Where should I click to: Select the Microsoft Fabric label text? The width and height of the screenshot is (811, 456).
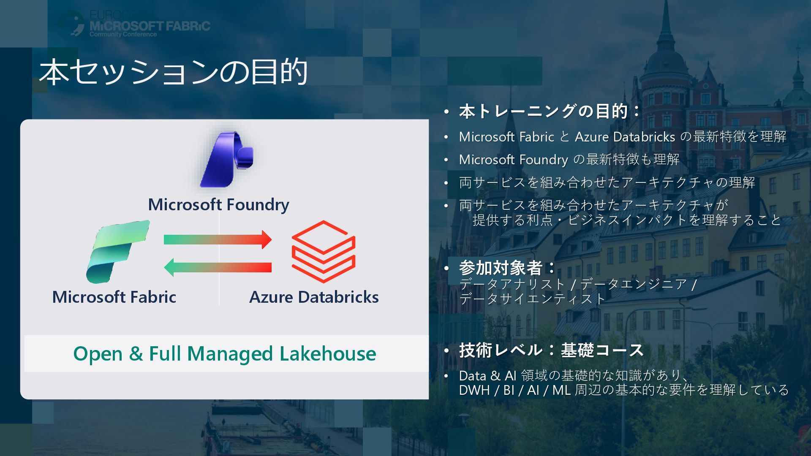pyautogui.click(x=114, y=297)
